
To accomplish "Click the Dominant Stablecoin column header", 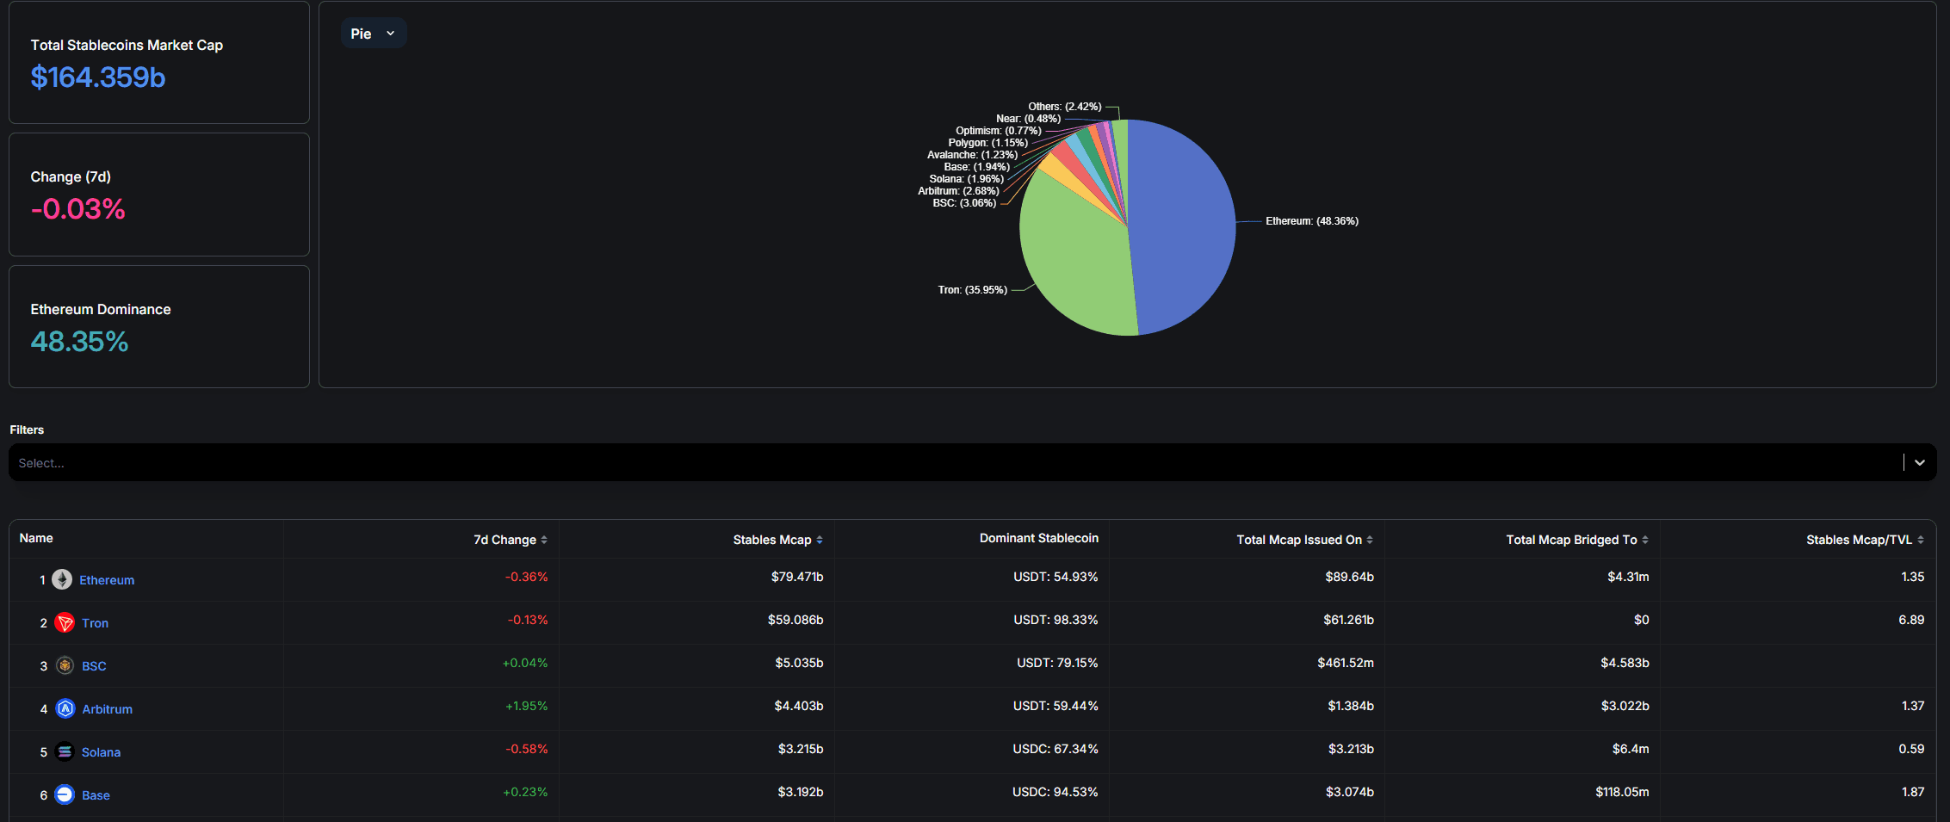I will tap(1038, 538).
